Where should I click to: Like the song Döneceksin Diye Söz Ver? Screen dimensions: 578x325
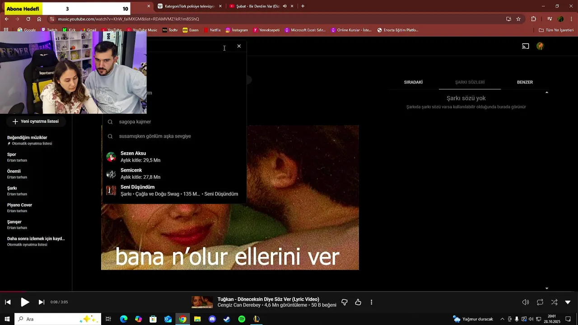pyautogui.click(x=358, y=302)
